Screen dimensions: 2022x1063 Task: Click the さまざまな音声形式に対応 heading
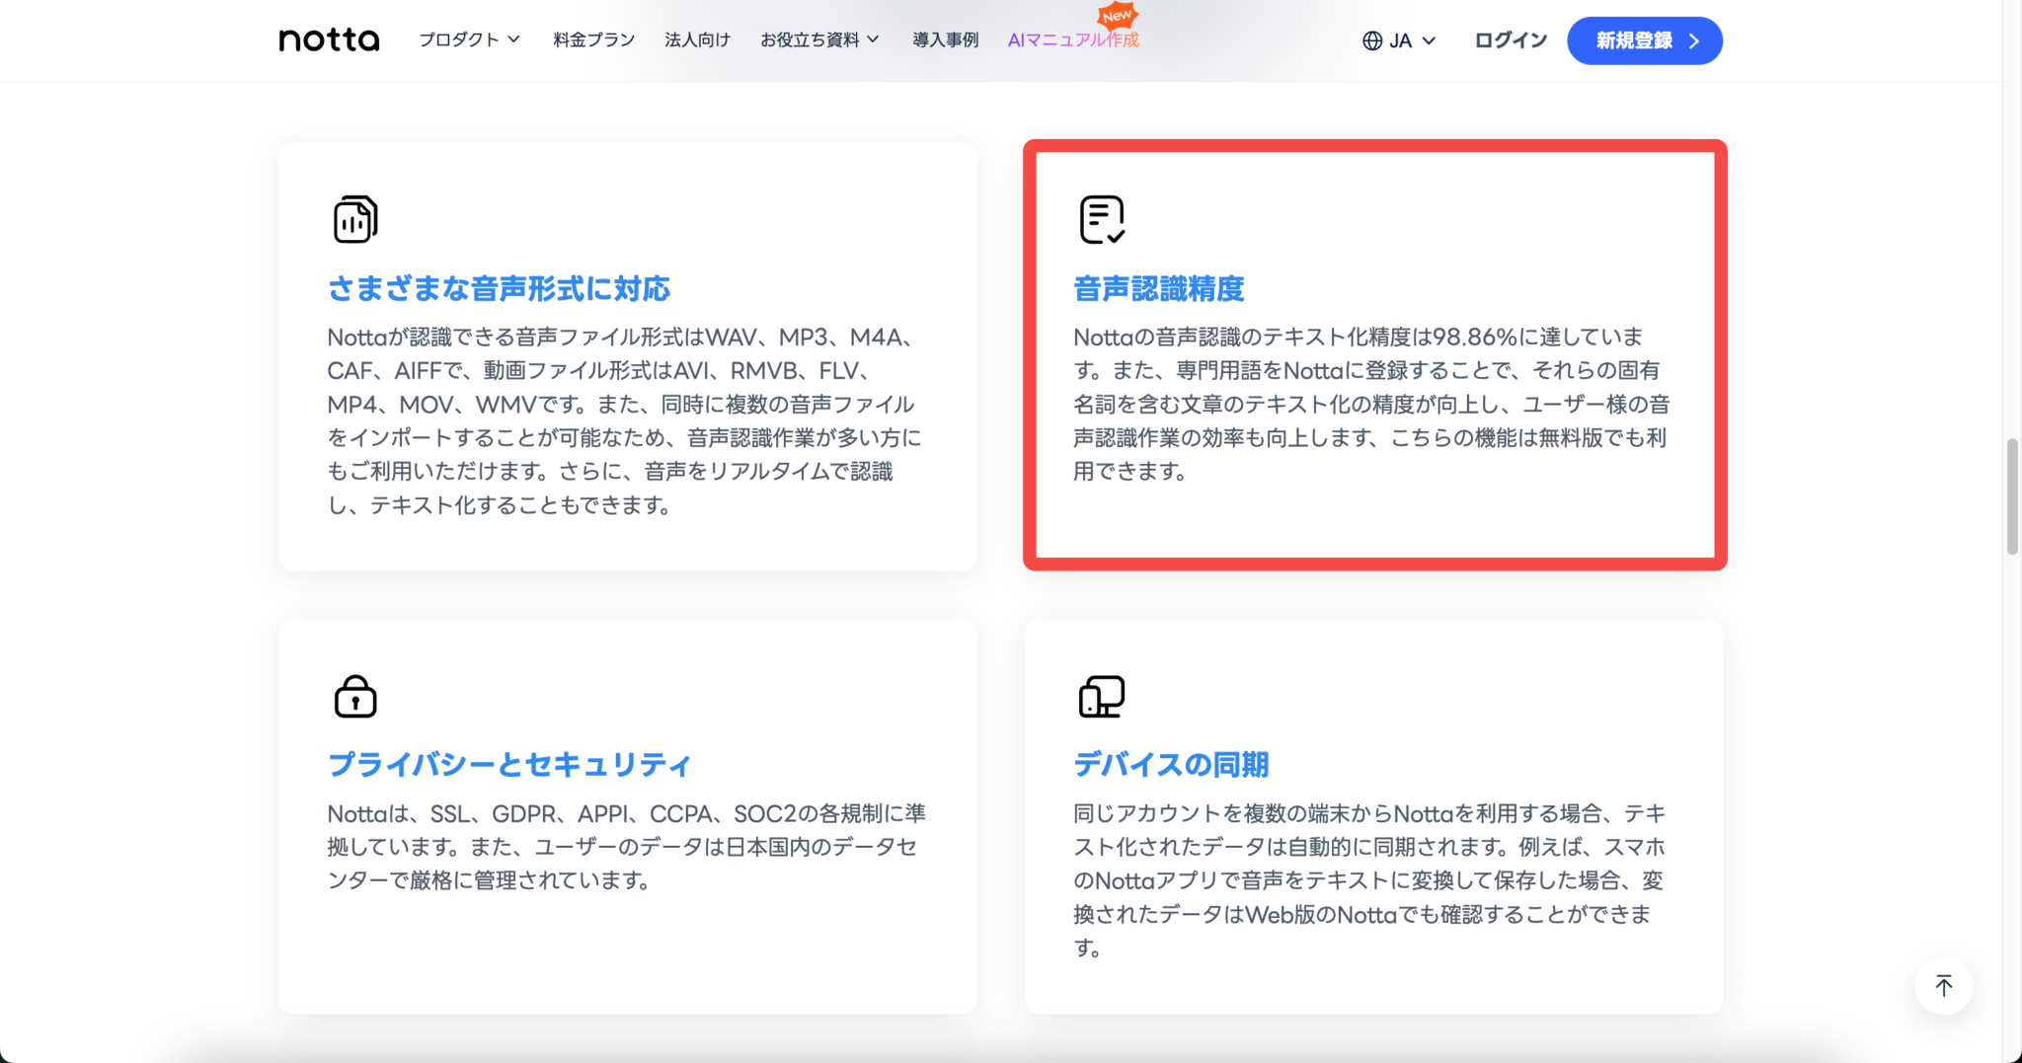pyautogui.click(x=498, y=289)
